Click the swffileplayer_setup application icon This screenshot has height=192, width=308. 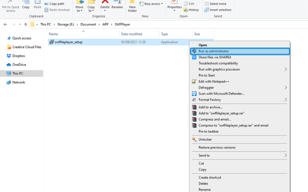click(x=52, y=42)
